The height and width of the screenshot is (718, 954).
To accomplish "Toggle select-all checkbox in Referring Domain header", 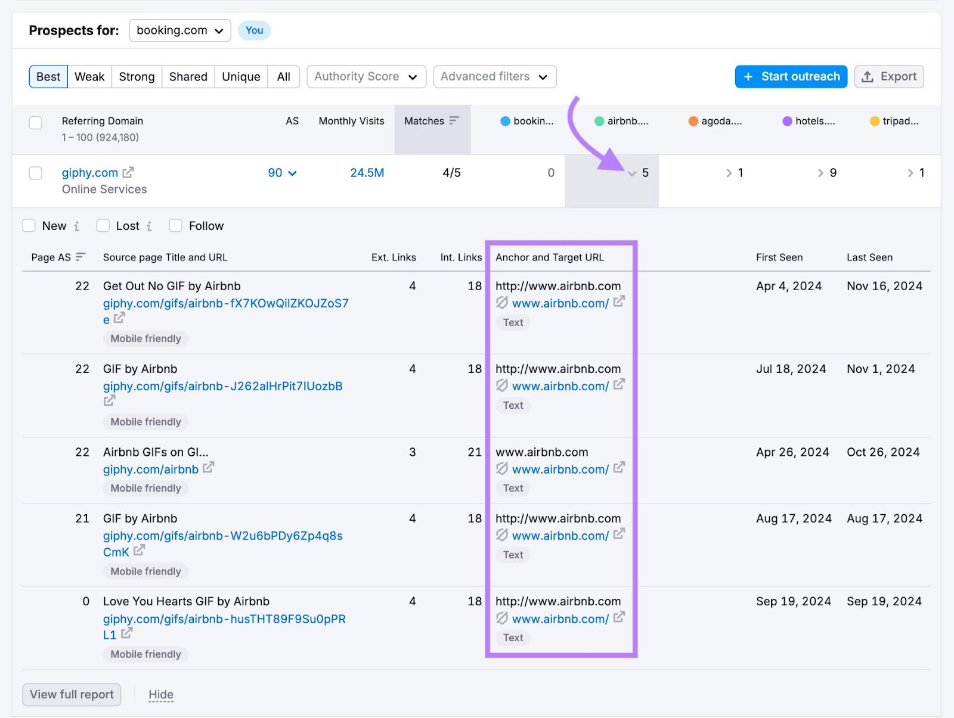I will click(36, 123).
